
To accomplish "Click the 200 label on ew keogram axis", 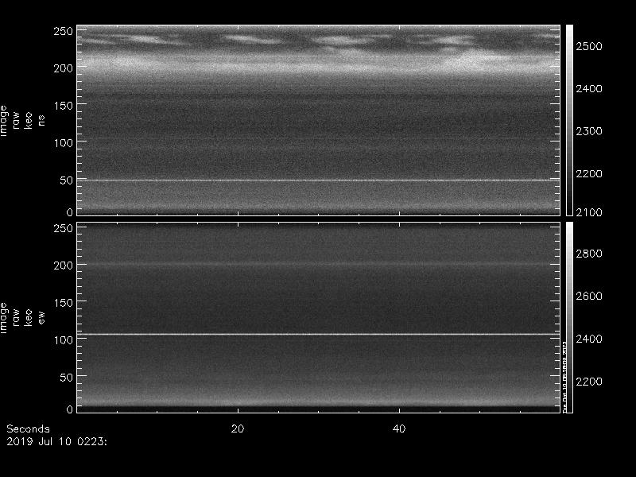I will pos(64,266).
